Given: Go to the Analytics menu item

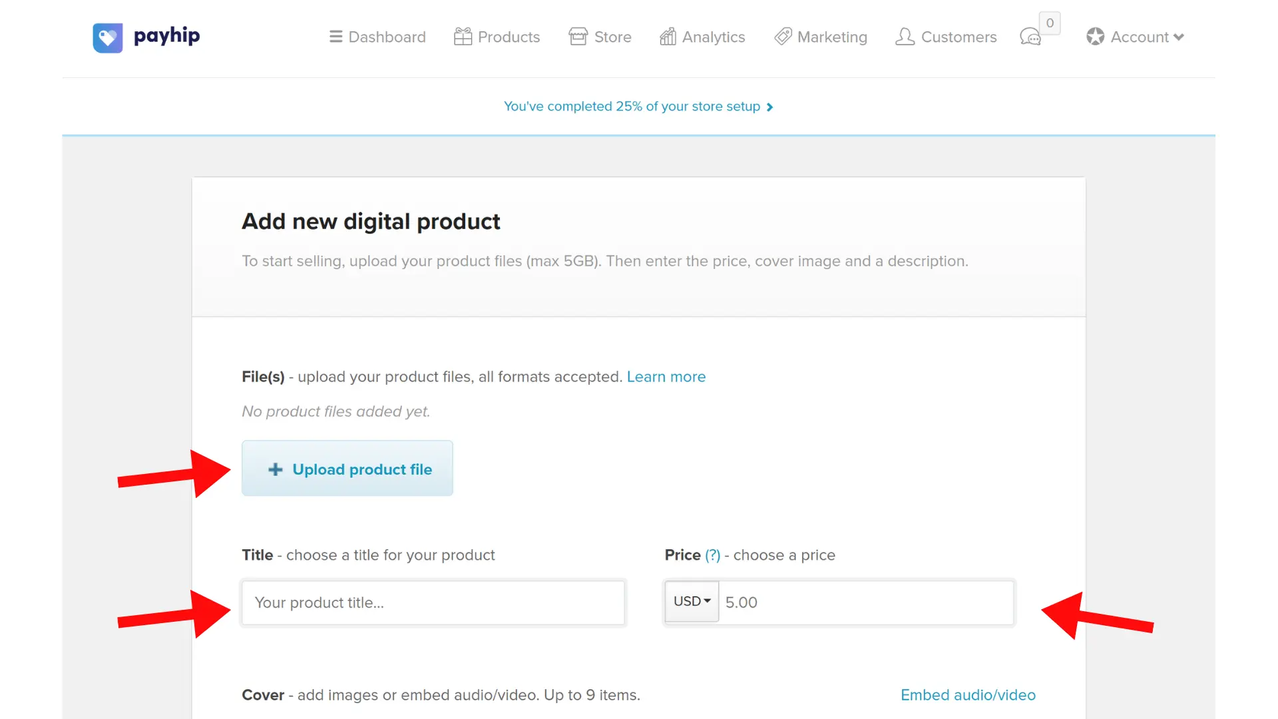Looking at the screenshot, I should [713, 37].
